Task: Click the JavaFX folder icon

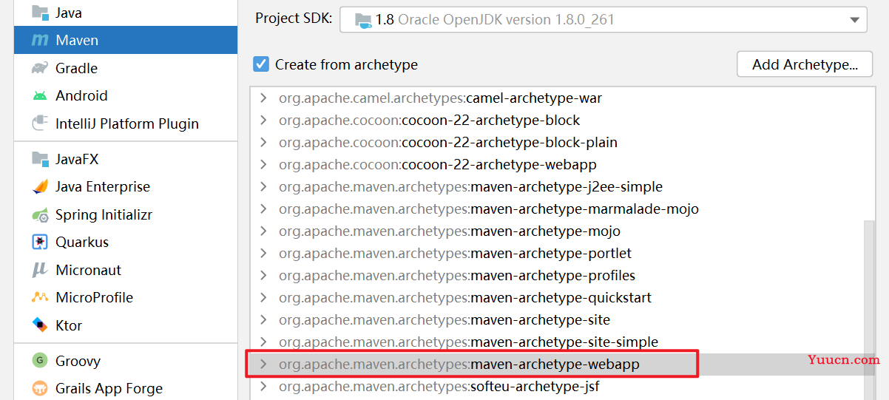Action: pos(40,159)
